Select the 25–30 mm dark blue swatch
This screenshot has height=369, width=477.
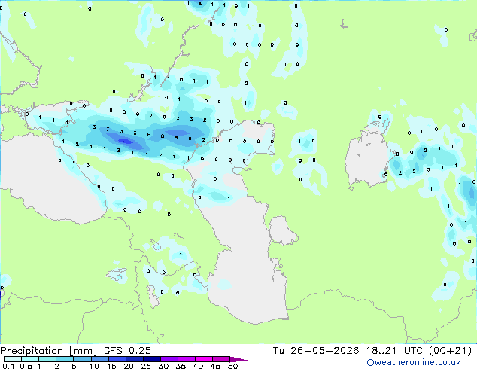point(152,359)
